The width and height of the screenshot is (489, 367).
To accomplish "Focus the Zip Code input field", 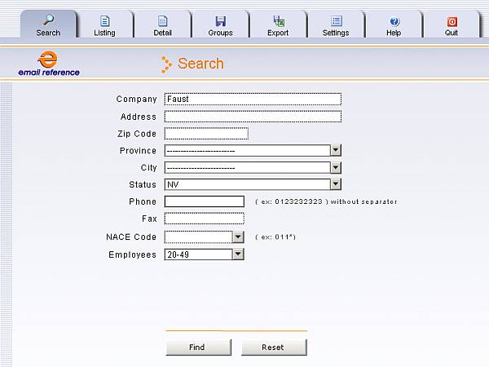I will 206,134.
